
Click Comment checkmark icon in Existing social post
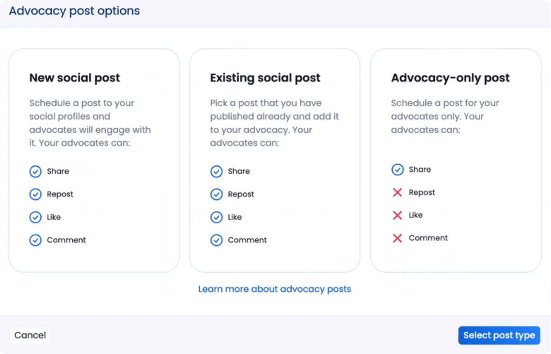click(216, 240)
